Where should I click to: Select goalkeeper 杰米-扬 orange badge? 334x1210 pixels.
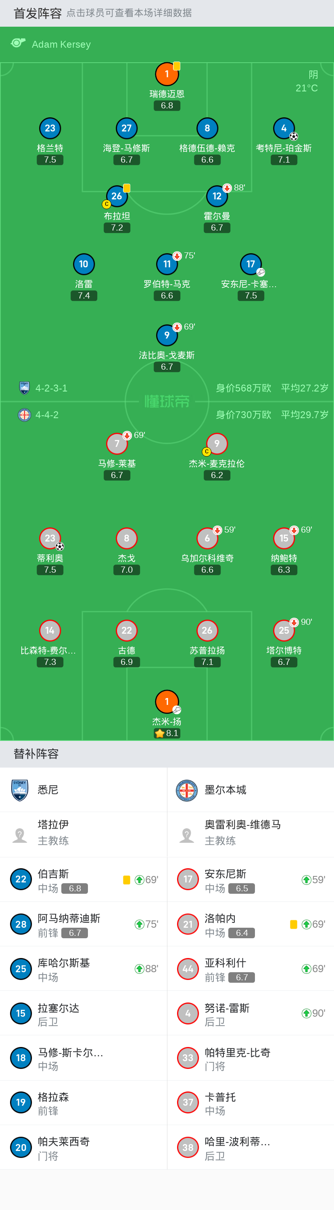(167, 701)
